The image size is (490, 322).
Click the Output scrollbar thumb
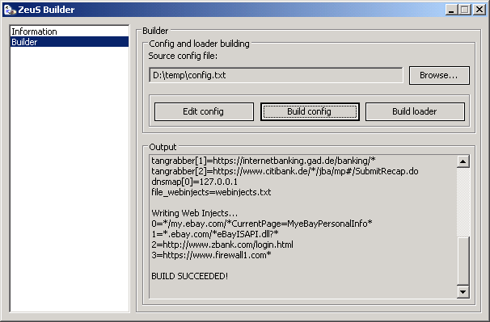coord(463,261)
